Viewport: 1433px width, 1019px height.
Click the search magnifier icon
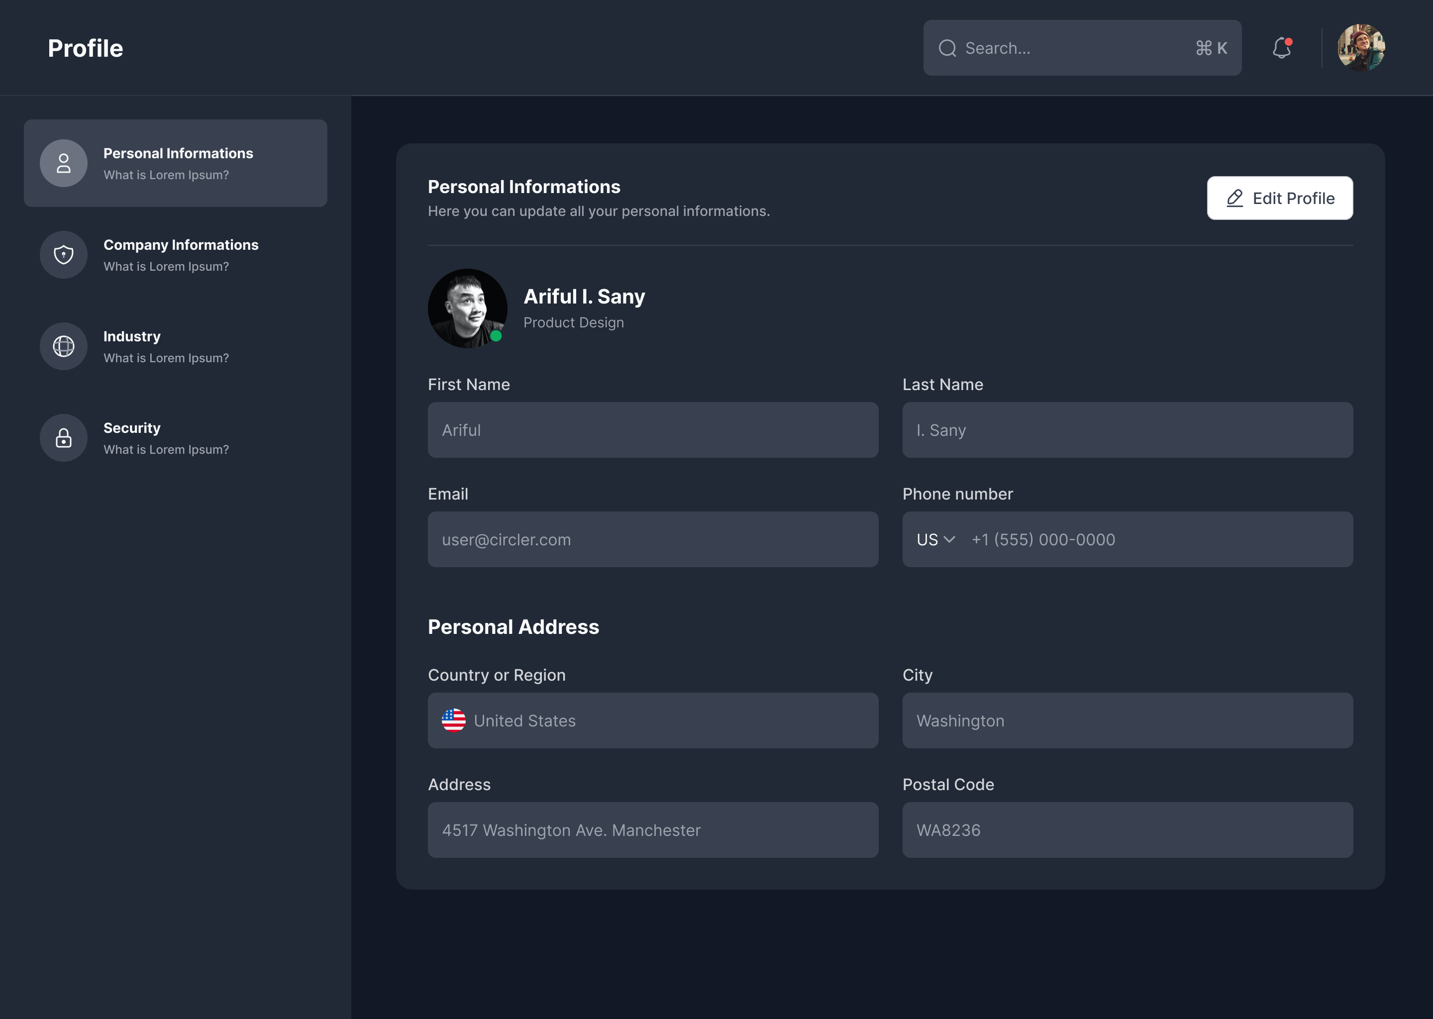click(947, 48)
